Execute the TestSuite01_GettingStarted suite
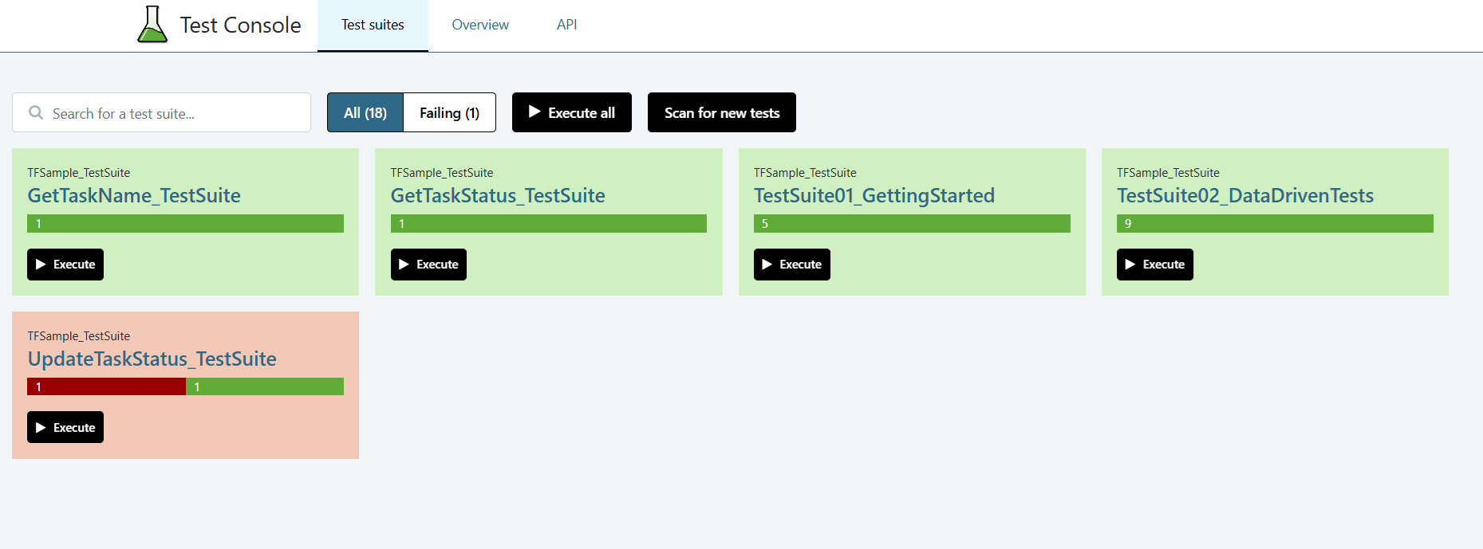This screenshot has height=549, width=1483. [x=791, y=265]
